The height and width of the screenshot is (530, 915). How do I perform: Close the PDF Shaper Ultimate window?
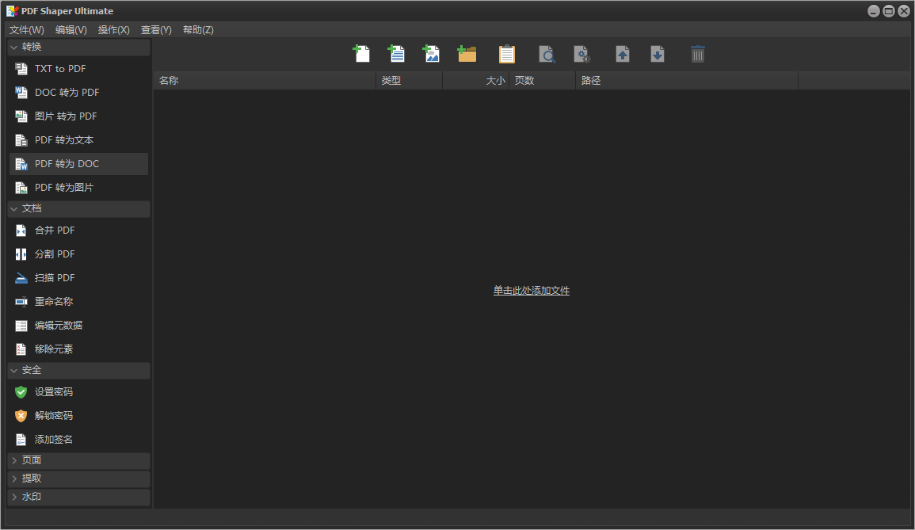[x=904, y=11]
